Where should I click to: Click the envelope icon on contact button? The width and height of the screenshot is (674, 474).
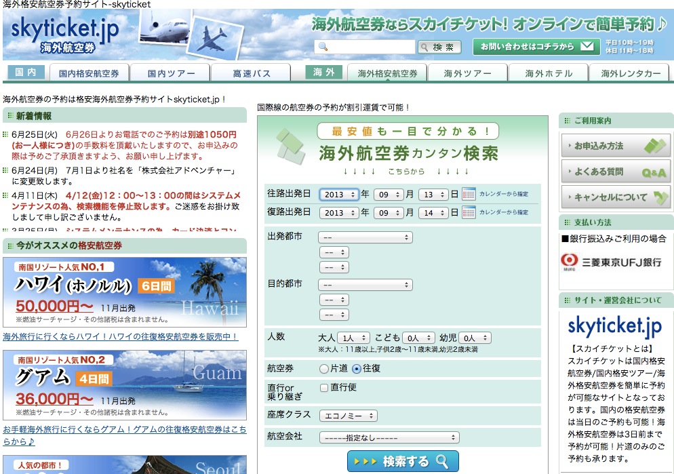point(587,46)
